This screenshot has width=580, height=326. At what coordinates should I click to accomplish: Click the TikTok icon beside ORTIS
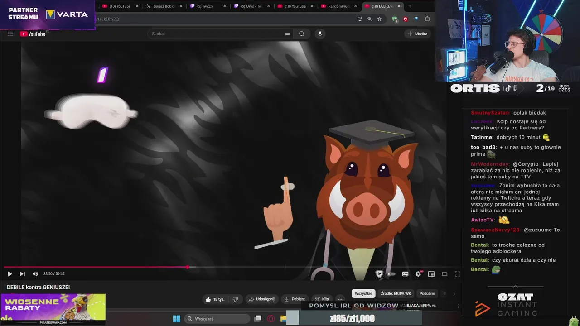tap(507, 88)
